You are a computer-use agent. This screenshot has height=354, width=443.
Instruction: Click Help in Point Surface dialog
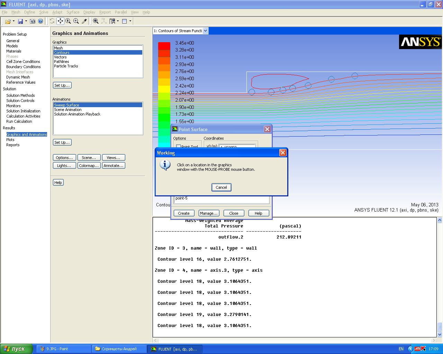[259, 213]
